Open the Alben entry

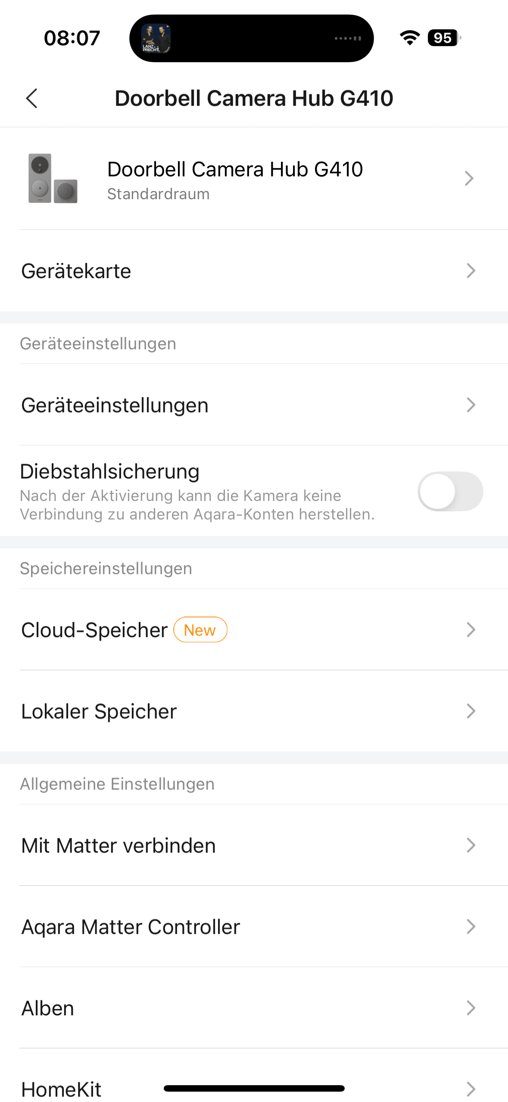(x=48, y=1008)
